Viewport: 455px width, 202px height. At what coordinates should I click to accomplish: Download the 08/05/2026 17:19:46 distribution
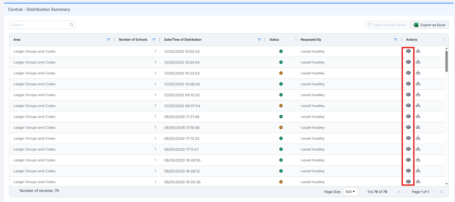(418, 127)
